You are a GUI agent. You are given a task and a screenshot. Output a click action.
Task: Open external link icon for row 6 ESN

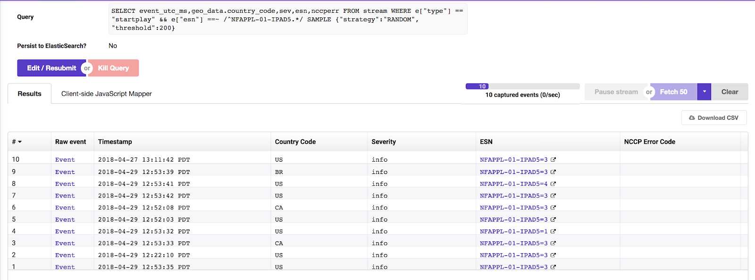tap(553, 207)
